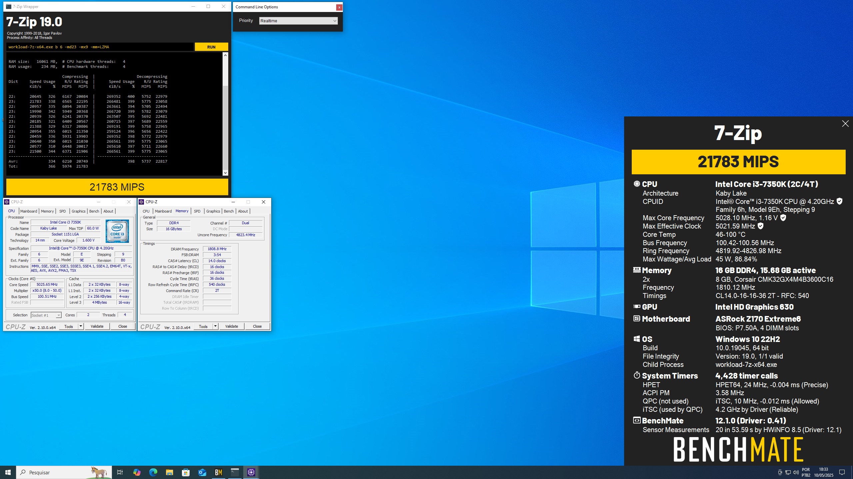This screenshot has width=853, height=479.
Task: Click the 7-Zip Wrapper console taskbar icon
Action: coord(235,472)
